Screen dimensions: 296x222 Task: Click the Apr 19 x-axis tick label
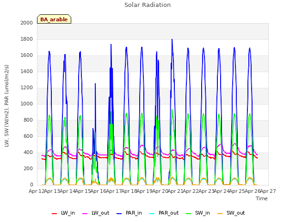click(x=144, y=191)
